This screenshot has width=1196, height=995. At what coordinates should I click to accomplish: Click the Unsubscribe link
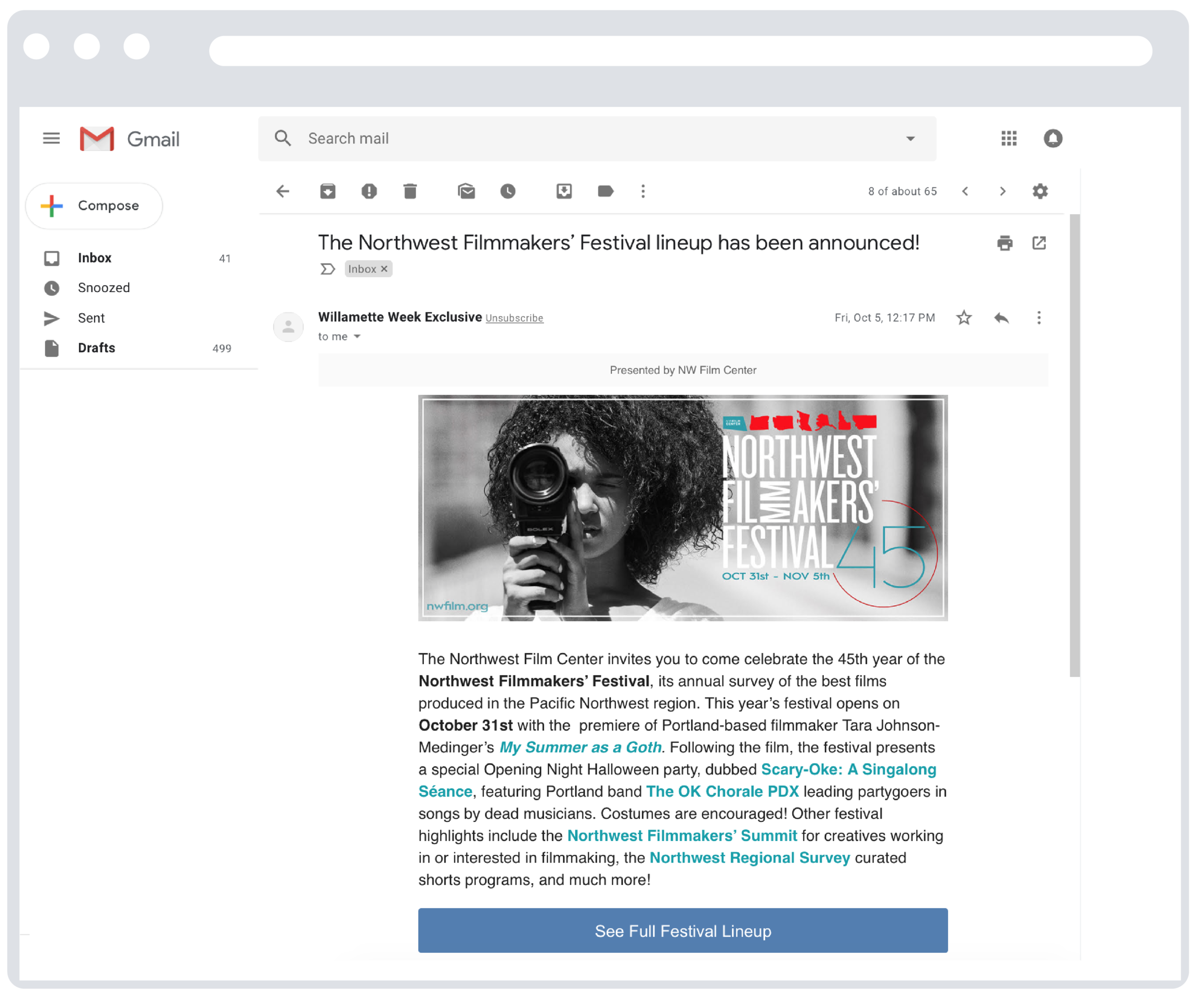click(x=514, y=318)
